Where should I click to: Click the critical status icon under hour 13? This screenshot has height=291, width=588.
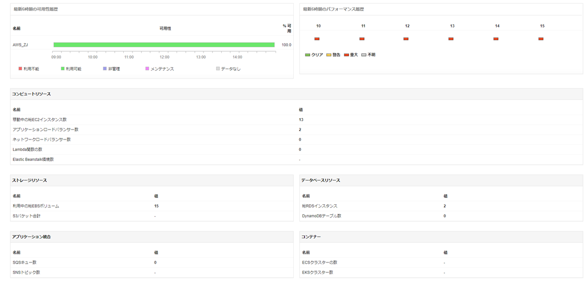pyautogui.click(x=451, y=39)
